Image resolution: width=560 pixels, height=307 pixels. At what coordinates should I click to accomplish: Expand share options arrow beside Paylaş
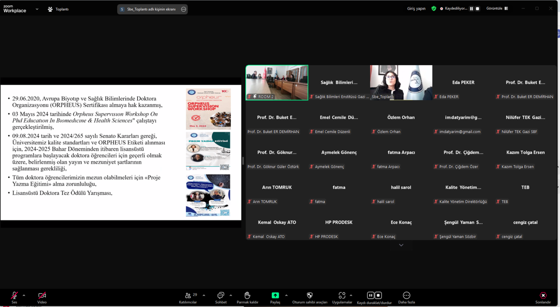(286, 295)
